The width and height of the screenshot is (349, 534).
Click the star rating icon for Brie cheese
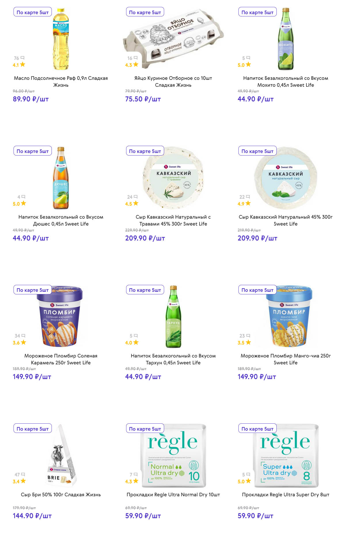coord(23,481)
